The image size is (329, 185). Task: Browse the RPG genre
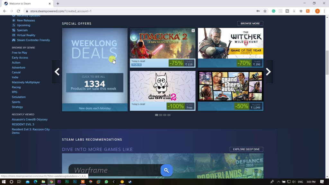point(14,92)
